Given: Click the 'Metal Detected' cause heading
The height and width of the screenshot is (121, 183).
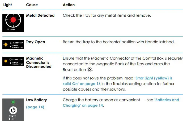Looking at the screenshot, I should click(40, 15).
